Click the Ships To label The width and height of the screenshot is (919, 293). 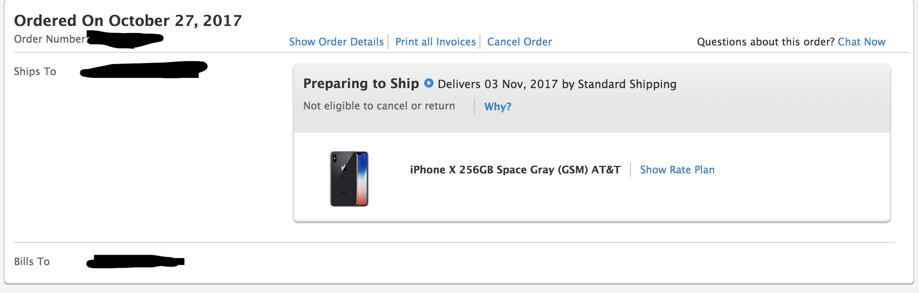point(35,71)
